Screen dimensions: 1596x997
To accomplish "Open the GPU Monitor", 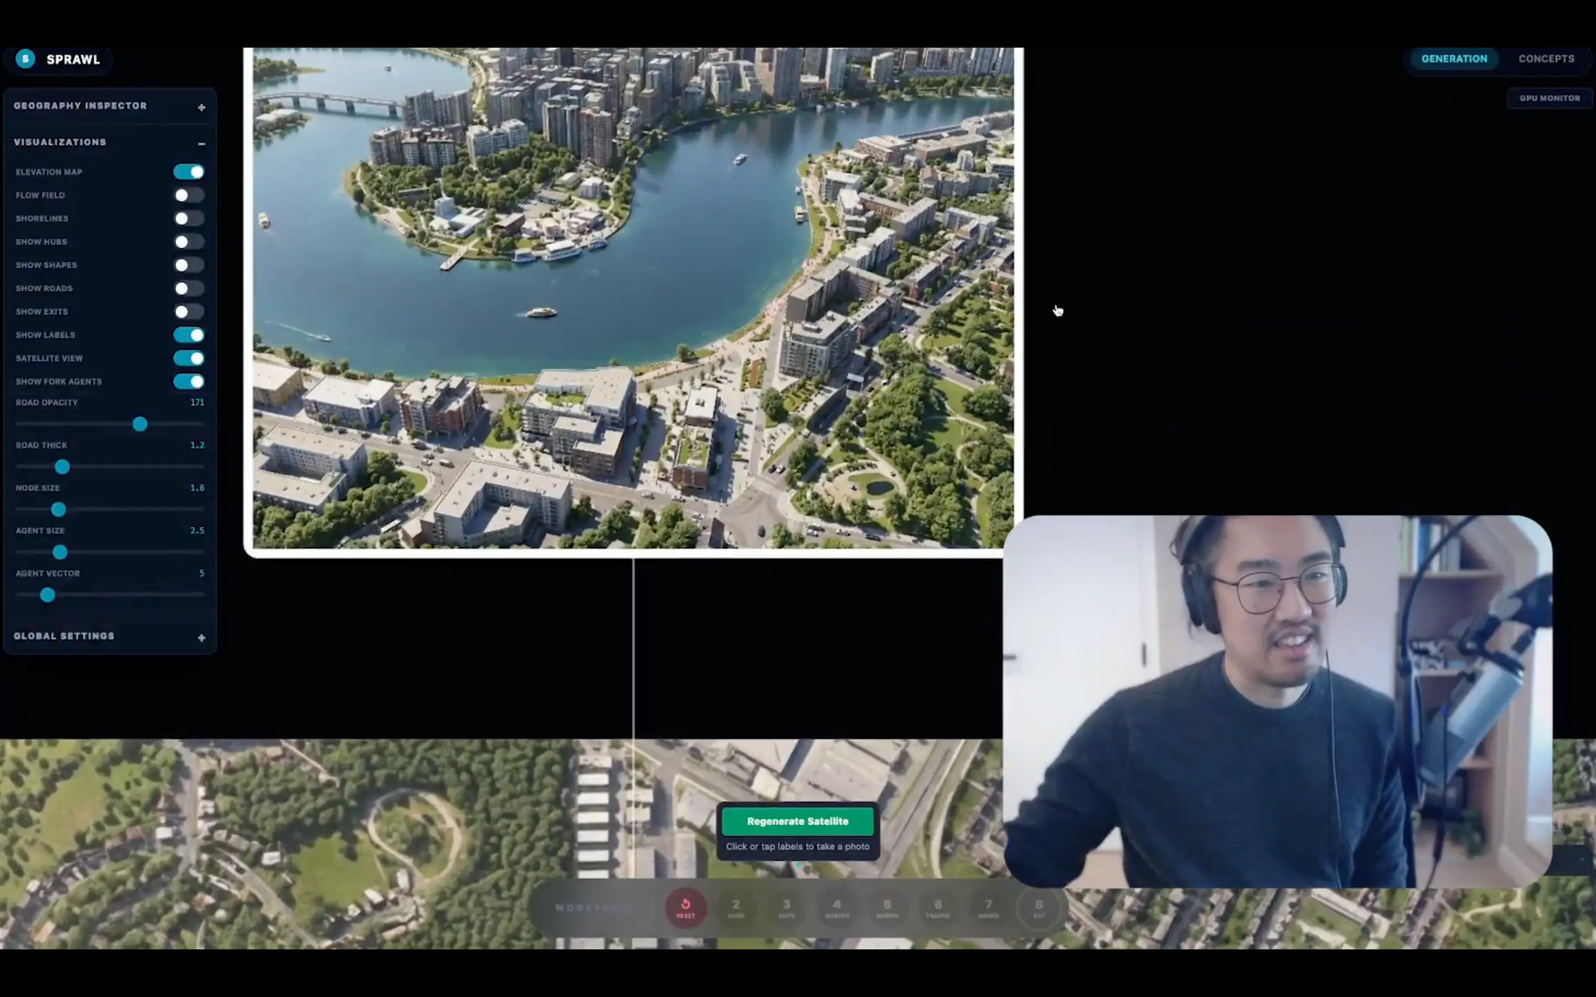I will click(1549, 98).
